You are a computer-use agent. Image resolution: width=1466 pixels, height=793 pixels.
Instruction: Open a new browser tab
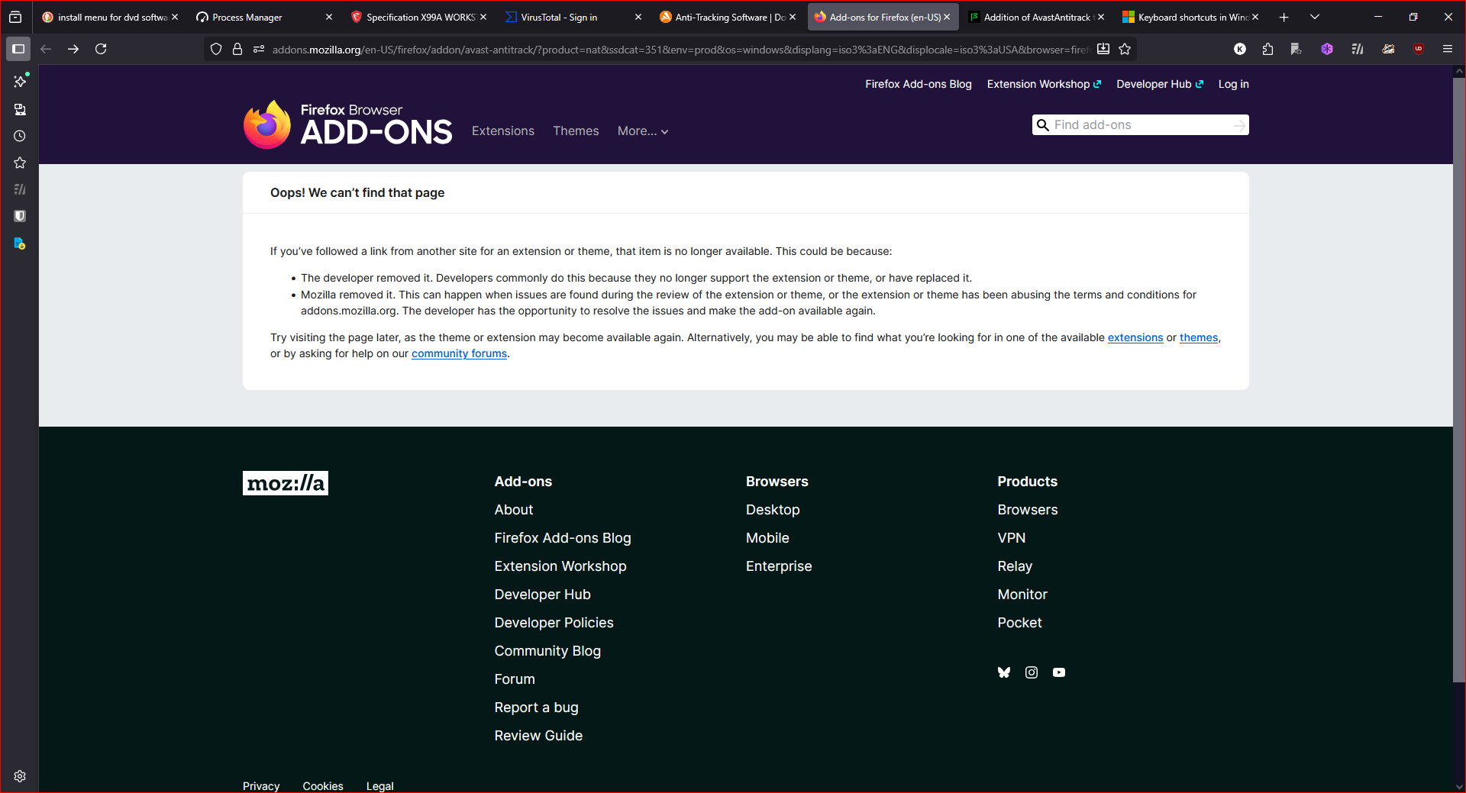pos(1284,17)
